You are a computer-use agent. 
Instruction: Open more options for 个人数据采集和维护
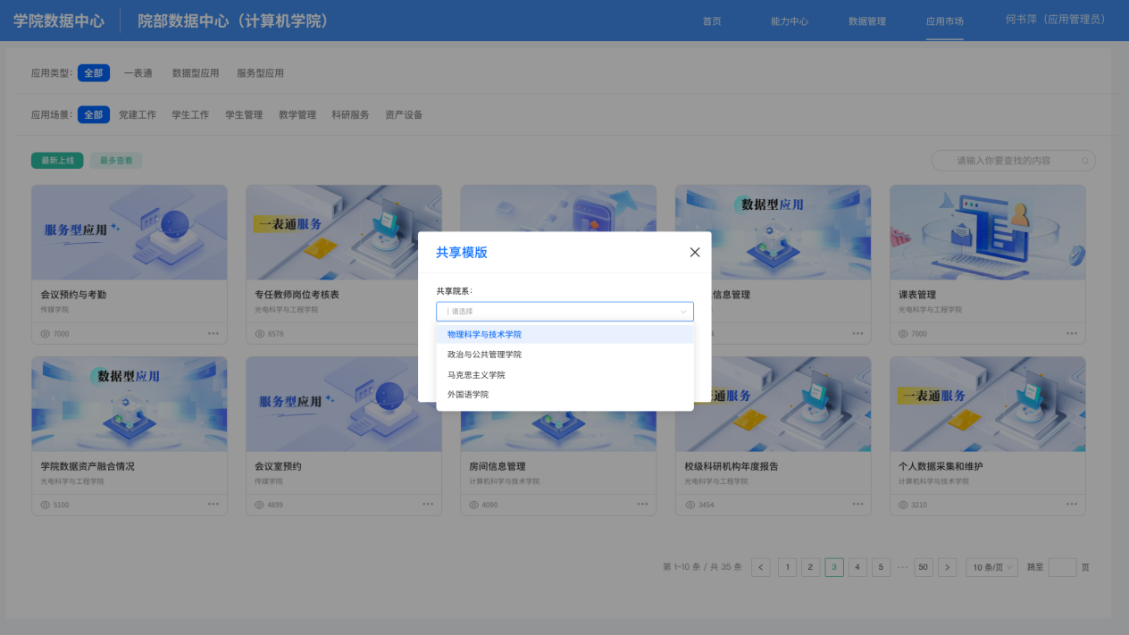pyautogui.click(x=1072, y=504)
